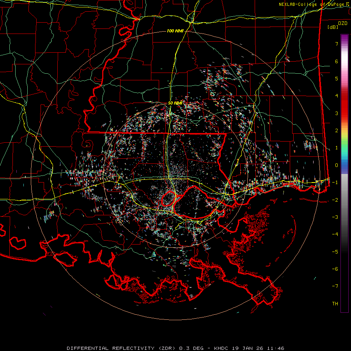Click the -6 value on color scale

[x=335, y=269]
